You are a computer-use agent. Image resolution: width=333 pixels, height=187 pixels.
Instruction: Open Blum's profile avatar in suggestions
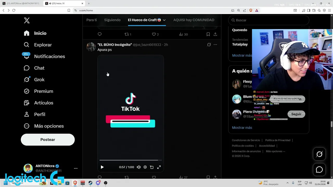point(237,99)
